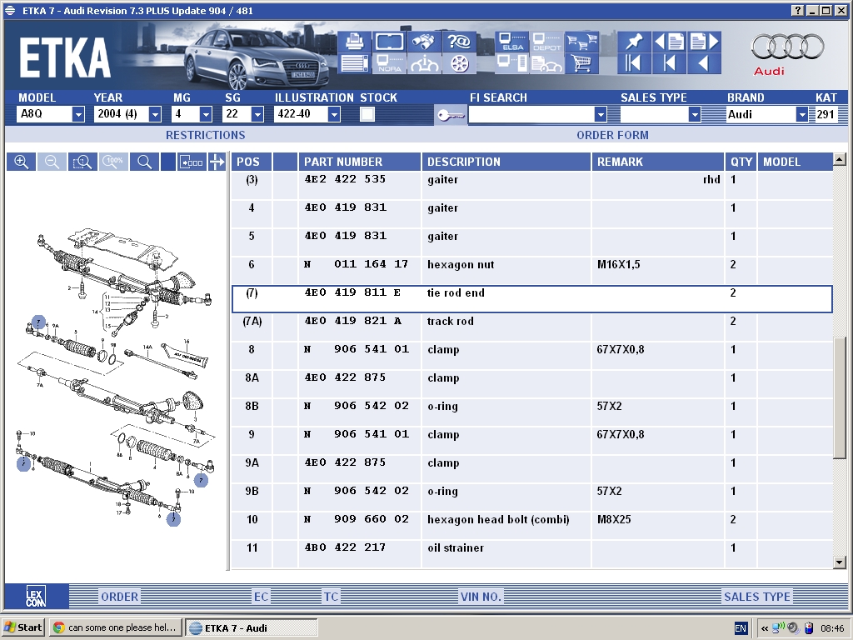The image size is (853, 640).
Task: Click the zoom out magnifier
Action: [x=52, y=162]
